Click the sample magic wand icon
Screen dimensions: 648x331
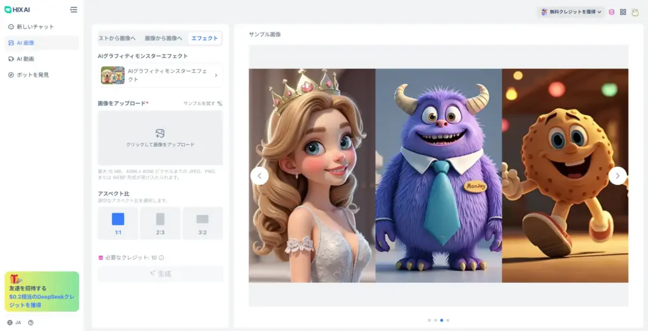pyautogui.click(x=220, y=103)
